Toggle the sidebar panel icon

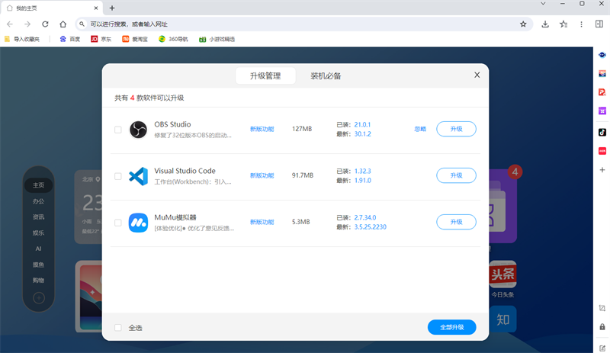[599, 24]
